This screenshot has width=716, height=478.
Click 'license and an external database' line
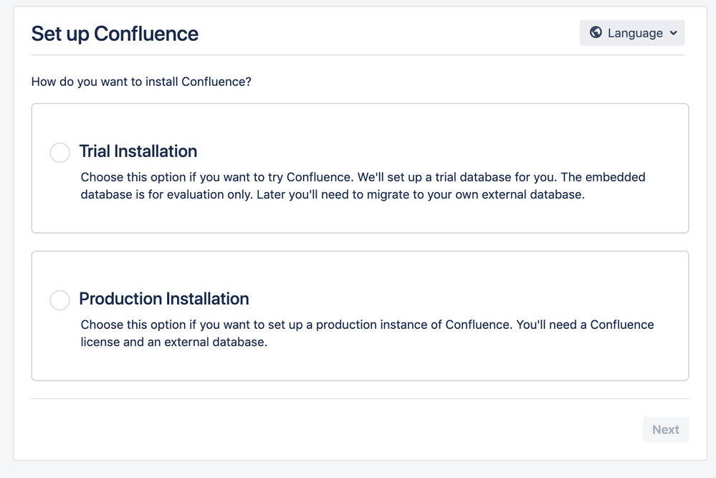[x=173, y=343]
